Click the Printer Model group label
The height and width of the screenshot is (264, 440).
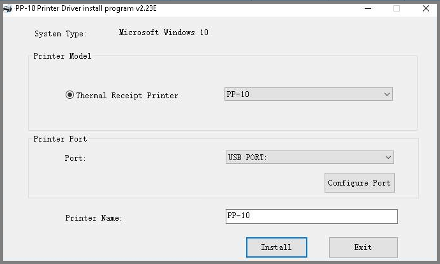[x=62, y=56]
